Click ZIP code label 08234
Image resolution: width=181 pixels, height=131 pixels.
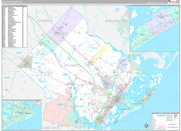click(81, 106)
